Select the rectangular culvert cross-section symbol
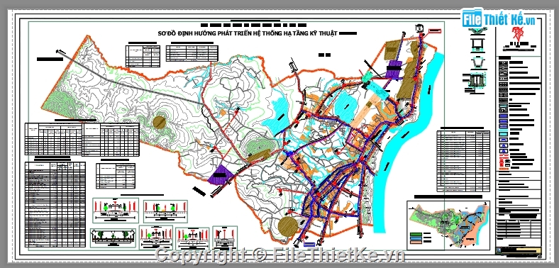559x268 pixels. pos(477,44)
